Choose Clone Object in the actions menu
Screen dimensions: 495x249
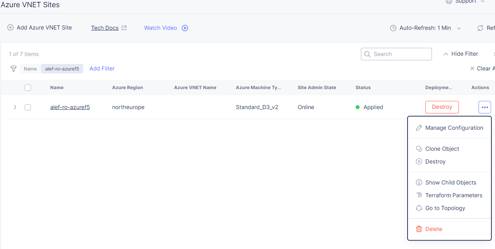[x=449, y=149]
